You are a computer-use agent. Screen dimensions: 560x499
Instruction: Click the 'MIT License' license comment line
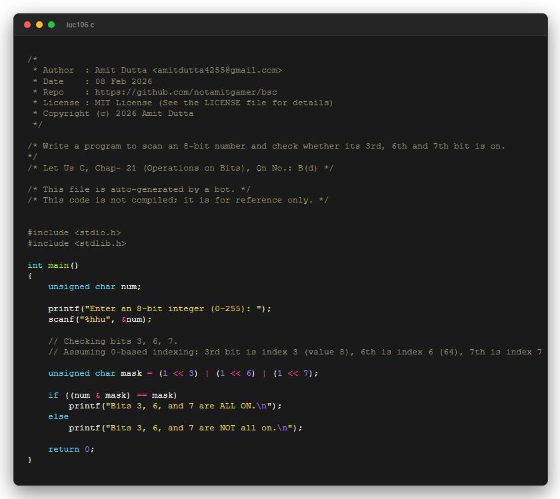point(183,103)
